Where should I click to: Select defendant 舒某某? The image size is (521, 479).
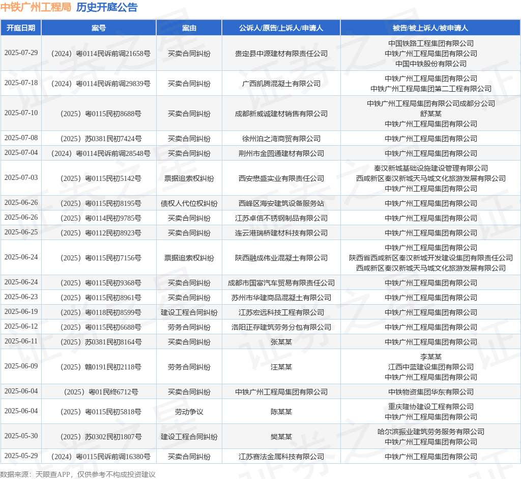click(x=431, y=114)
